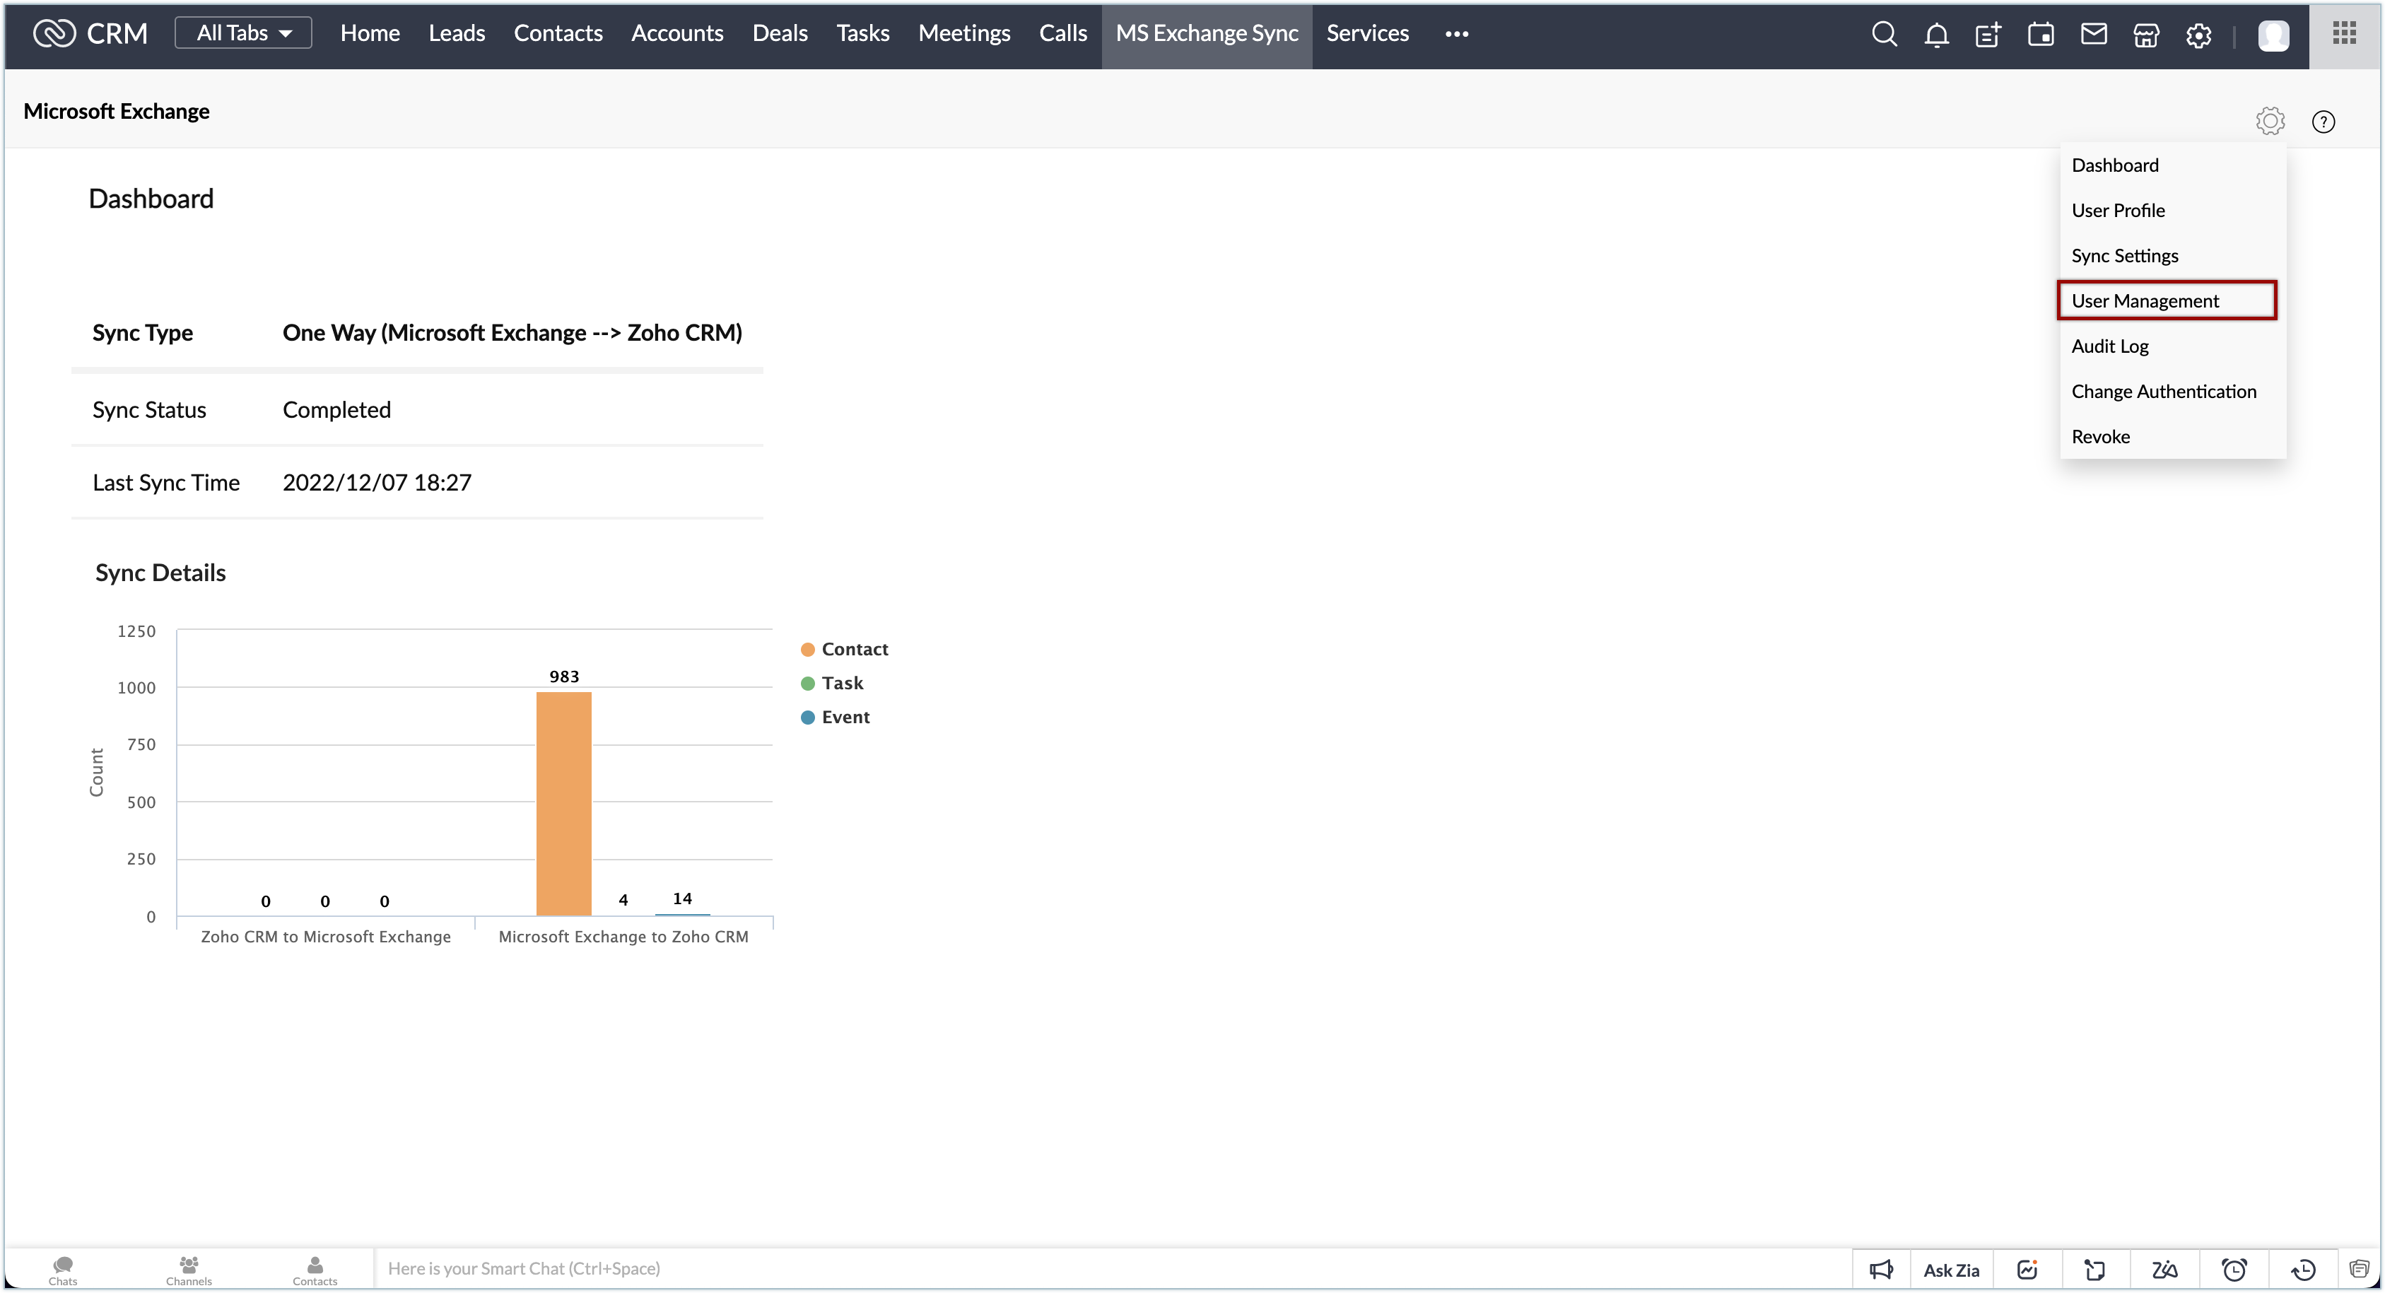
Task: Open the reminders alarm clock icon
Action: point(2234,1269)
